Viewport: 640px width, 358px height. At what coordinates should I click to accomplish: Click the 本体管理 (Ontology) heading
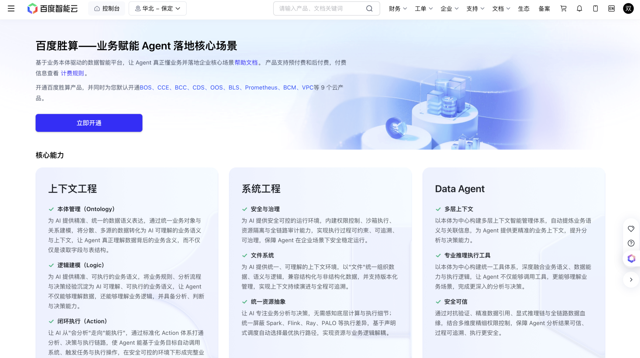tap(86, 209)
